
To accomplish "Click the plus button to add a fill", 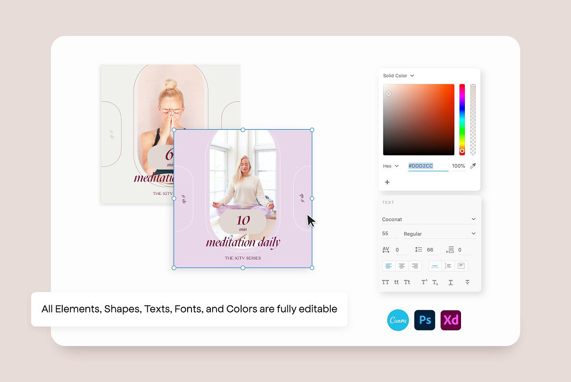I will [x=387, y=182].
